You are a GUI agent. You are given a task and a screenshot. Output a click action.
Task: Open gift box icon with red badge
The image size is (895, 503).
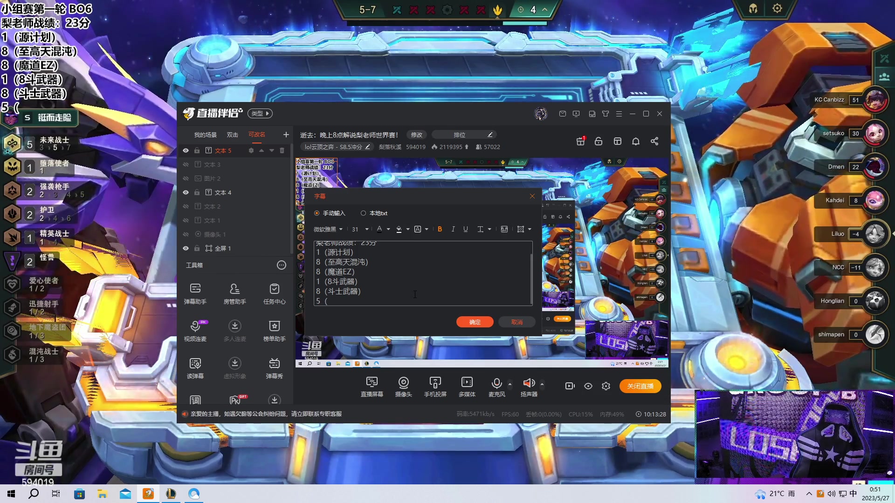580,141
